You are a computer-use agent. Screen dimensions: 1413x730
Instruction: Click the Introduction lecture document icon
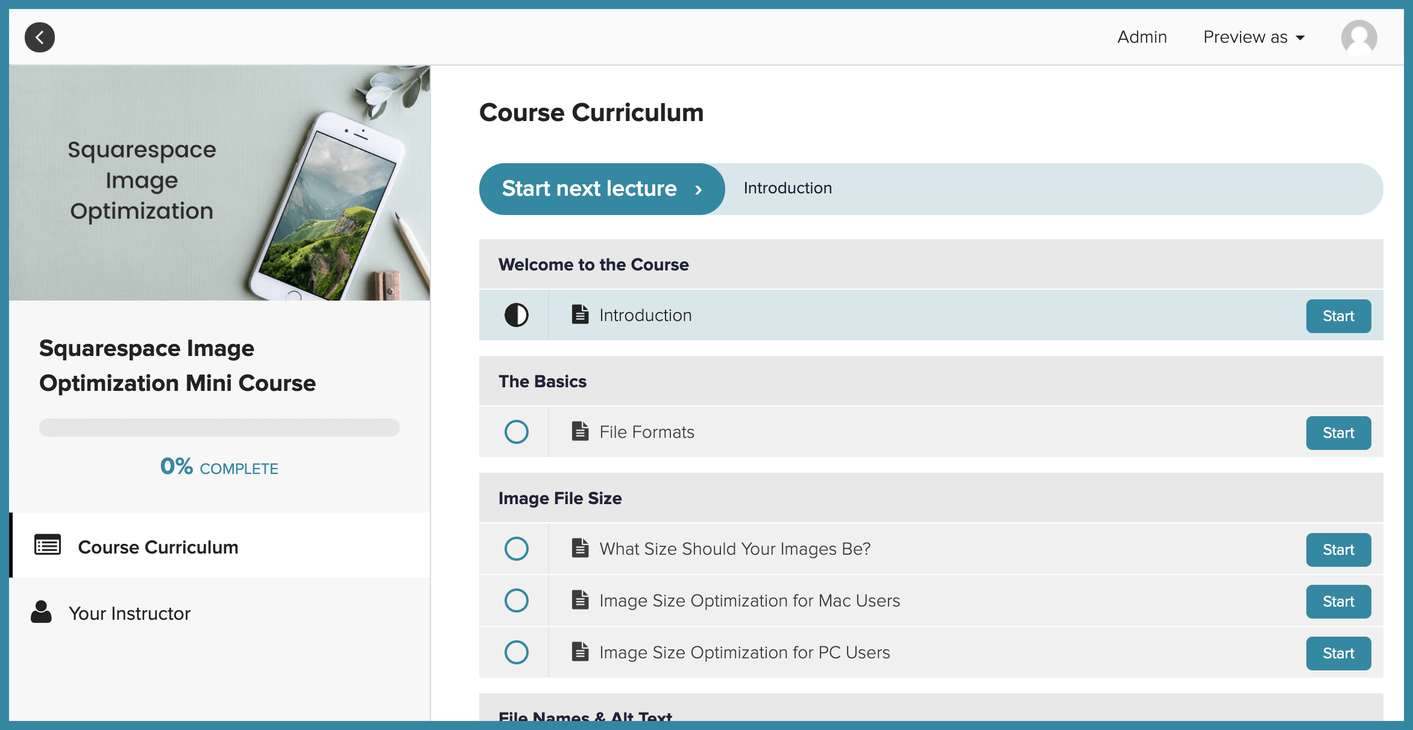coord(579,315)
